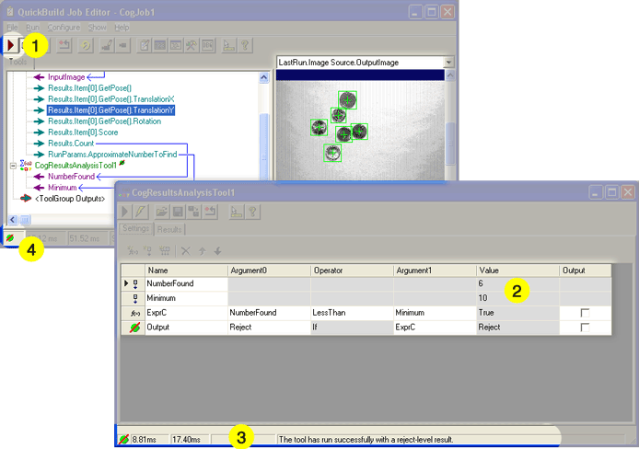Open the Configure menu
Viewport: 639px width, 449px height.
click(64, 28)
